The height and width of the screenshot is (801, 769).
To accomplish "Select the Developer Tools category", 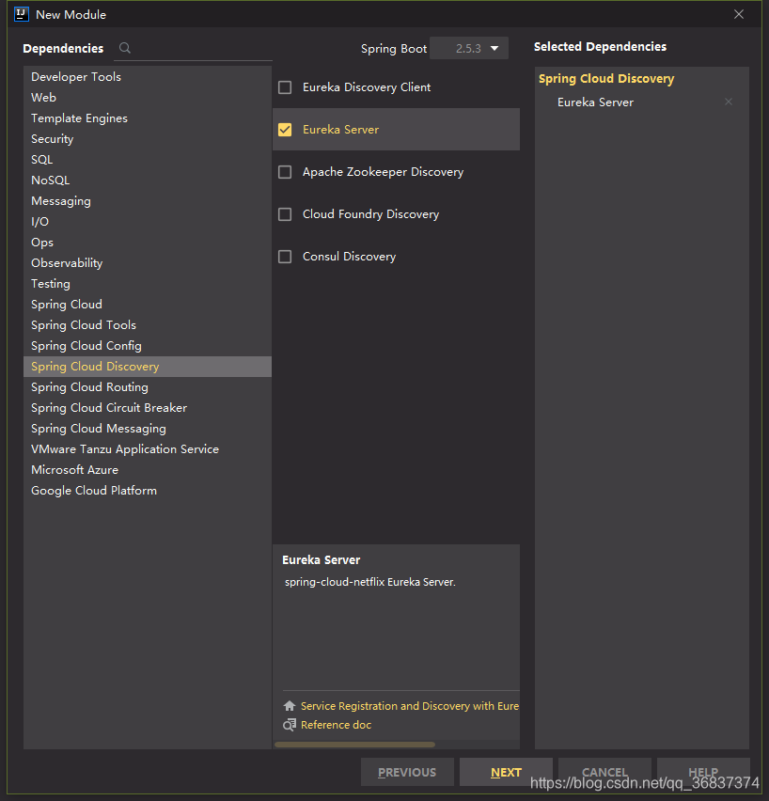I will coord(148,77).
